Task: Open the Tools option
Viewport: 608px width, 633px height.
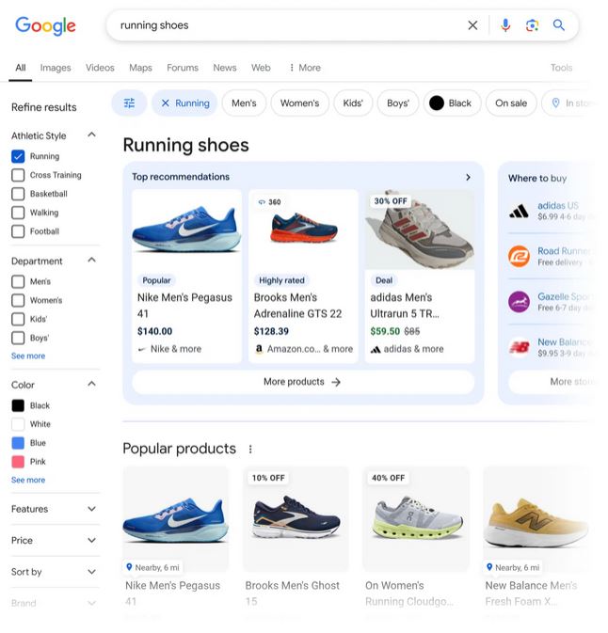Action: pos(561,68)
